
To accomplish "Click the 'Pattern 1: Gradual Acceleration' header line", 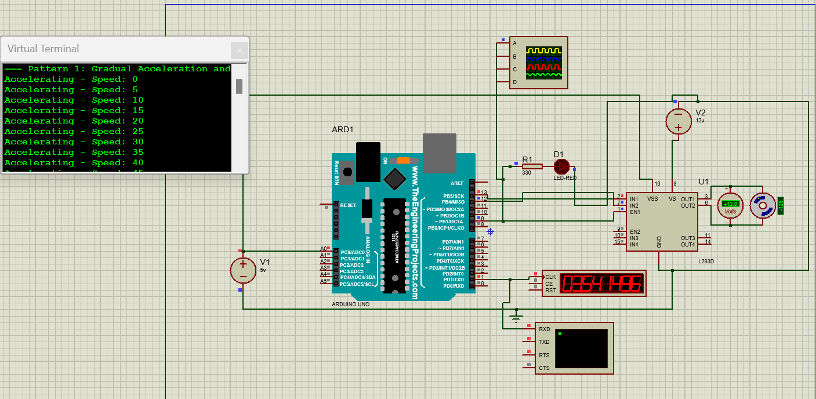I will tap(118, 69).
